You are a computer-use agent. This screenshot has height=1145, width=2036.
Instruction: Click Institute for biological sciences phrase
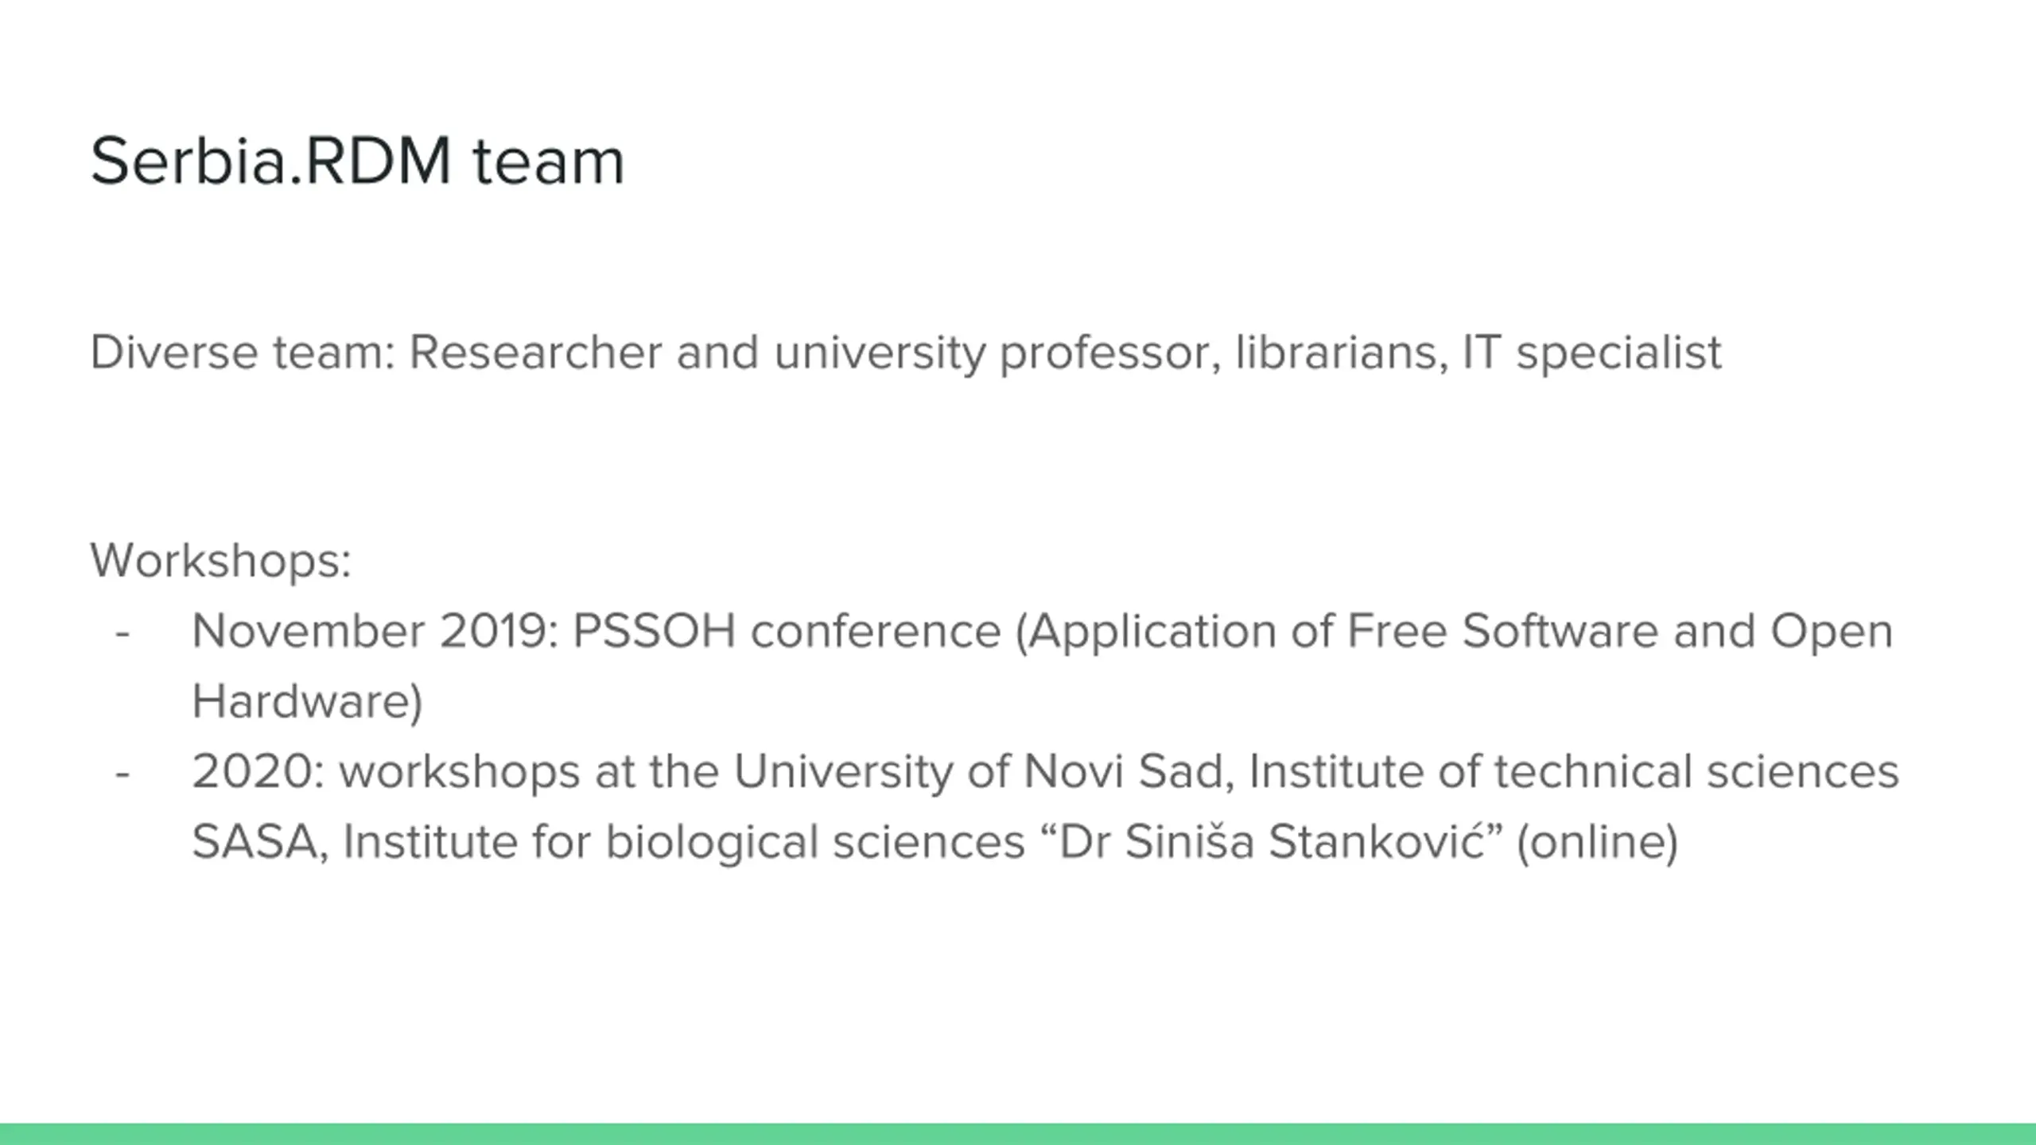point(684,843)
